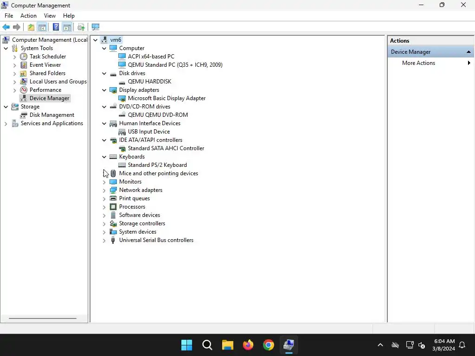Open the notifications bell
The height and width of the screenshot is (356, 475).
click(462, 345)
